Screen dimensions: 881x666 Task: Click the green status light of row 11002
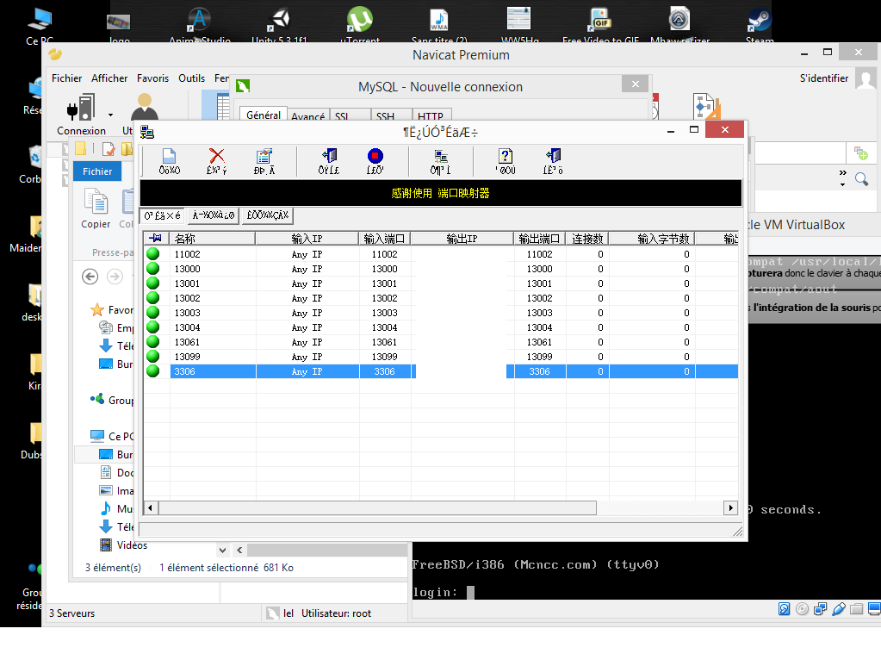click(x=152, y=254)
